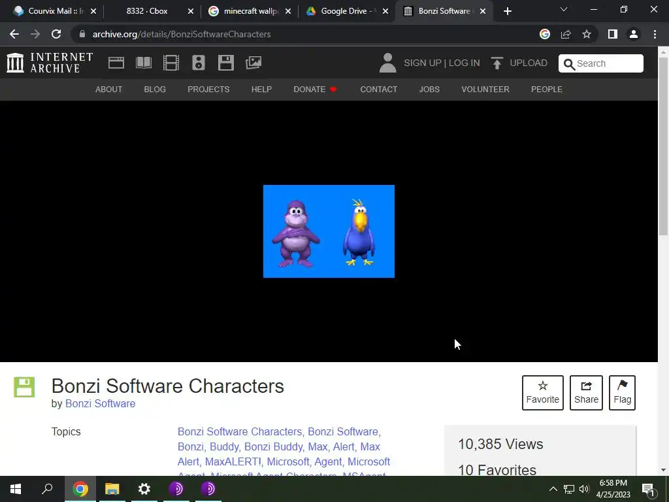Close the Courvix Mail tab
The image size is (669, 502).
point(93,11)
